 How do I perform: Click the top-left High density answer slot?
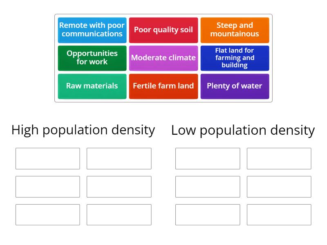(x=47, y=158)
